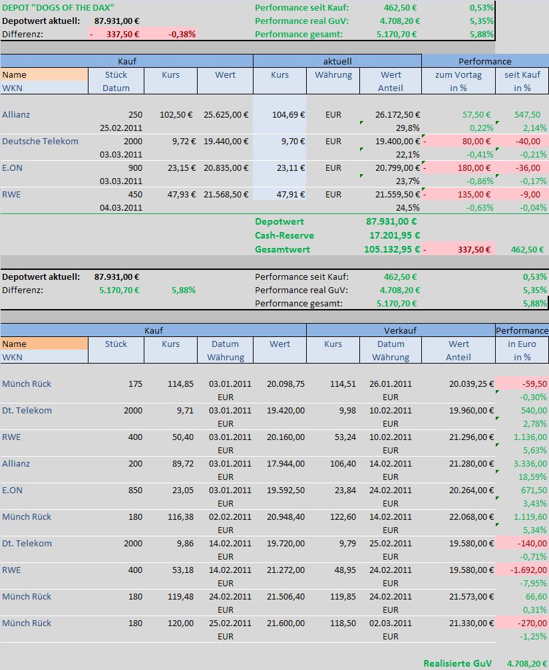
Task: Select the Deutsche Telekom name cell
Action: point(40,141)
